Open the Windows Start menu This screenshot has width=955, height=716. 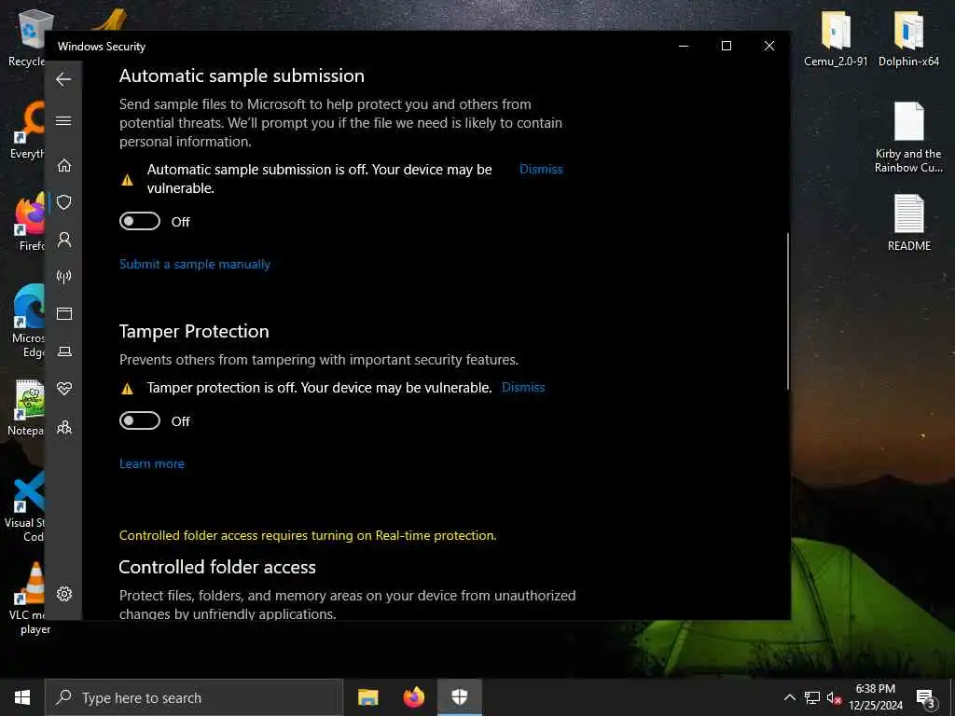22,697
